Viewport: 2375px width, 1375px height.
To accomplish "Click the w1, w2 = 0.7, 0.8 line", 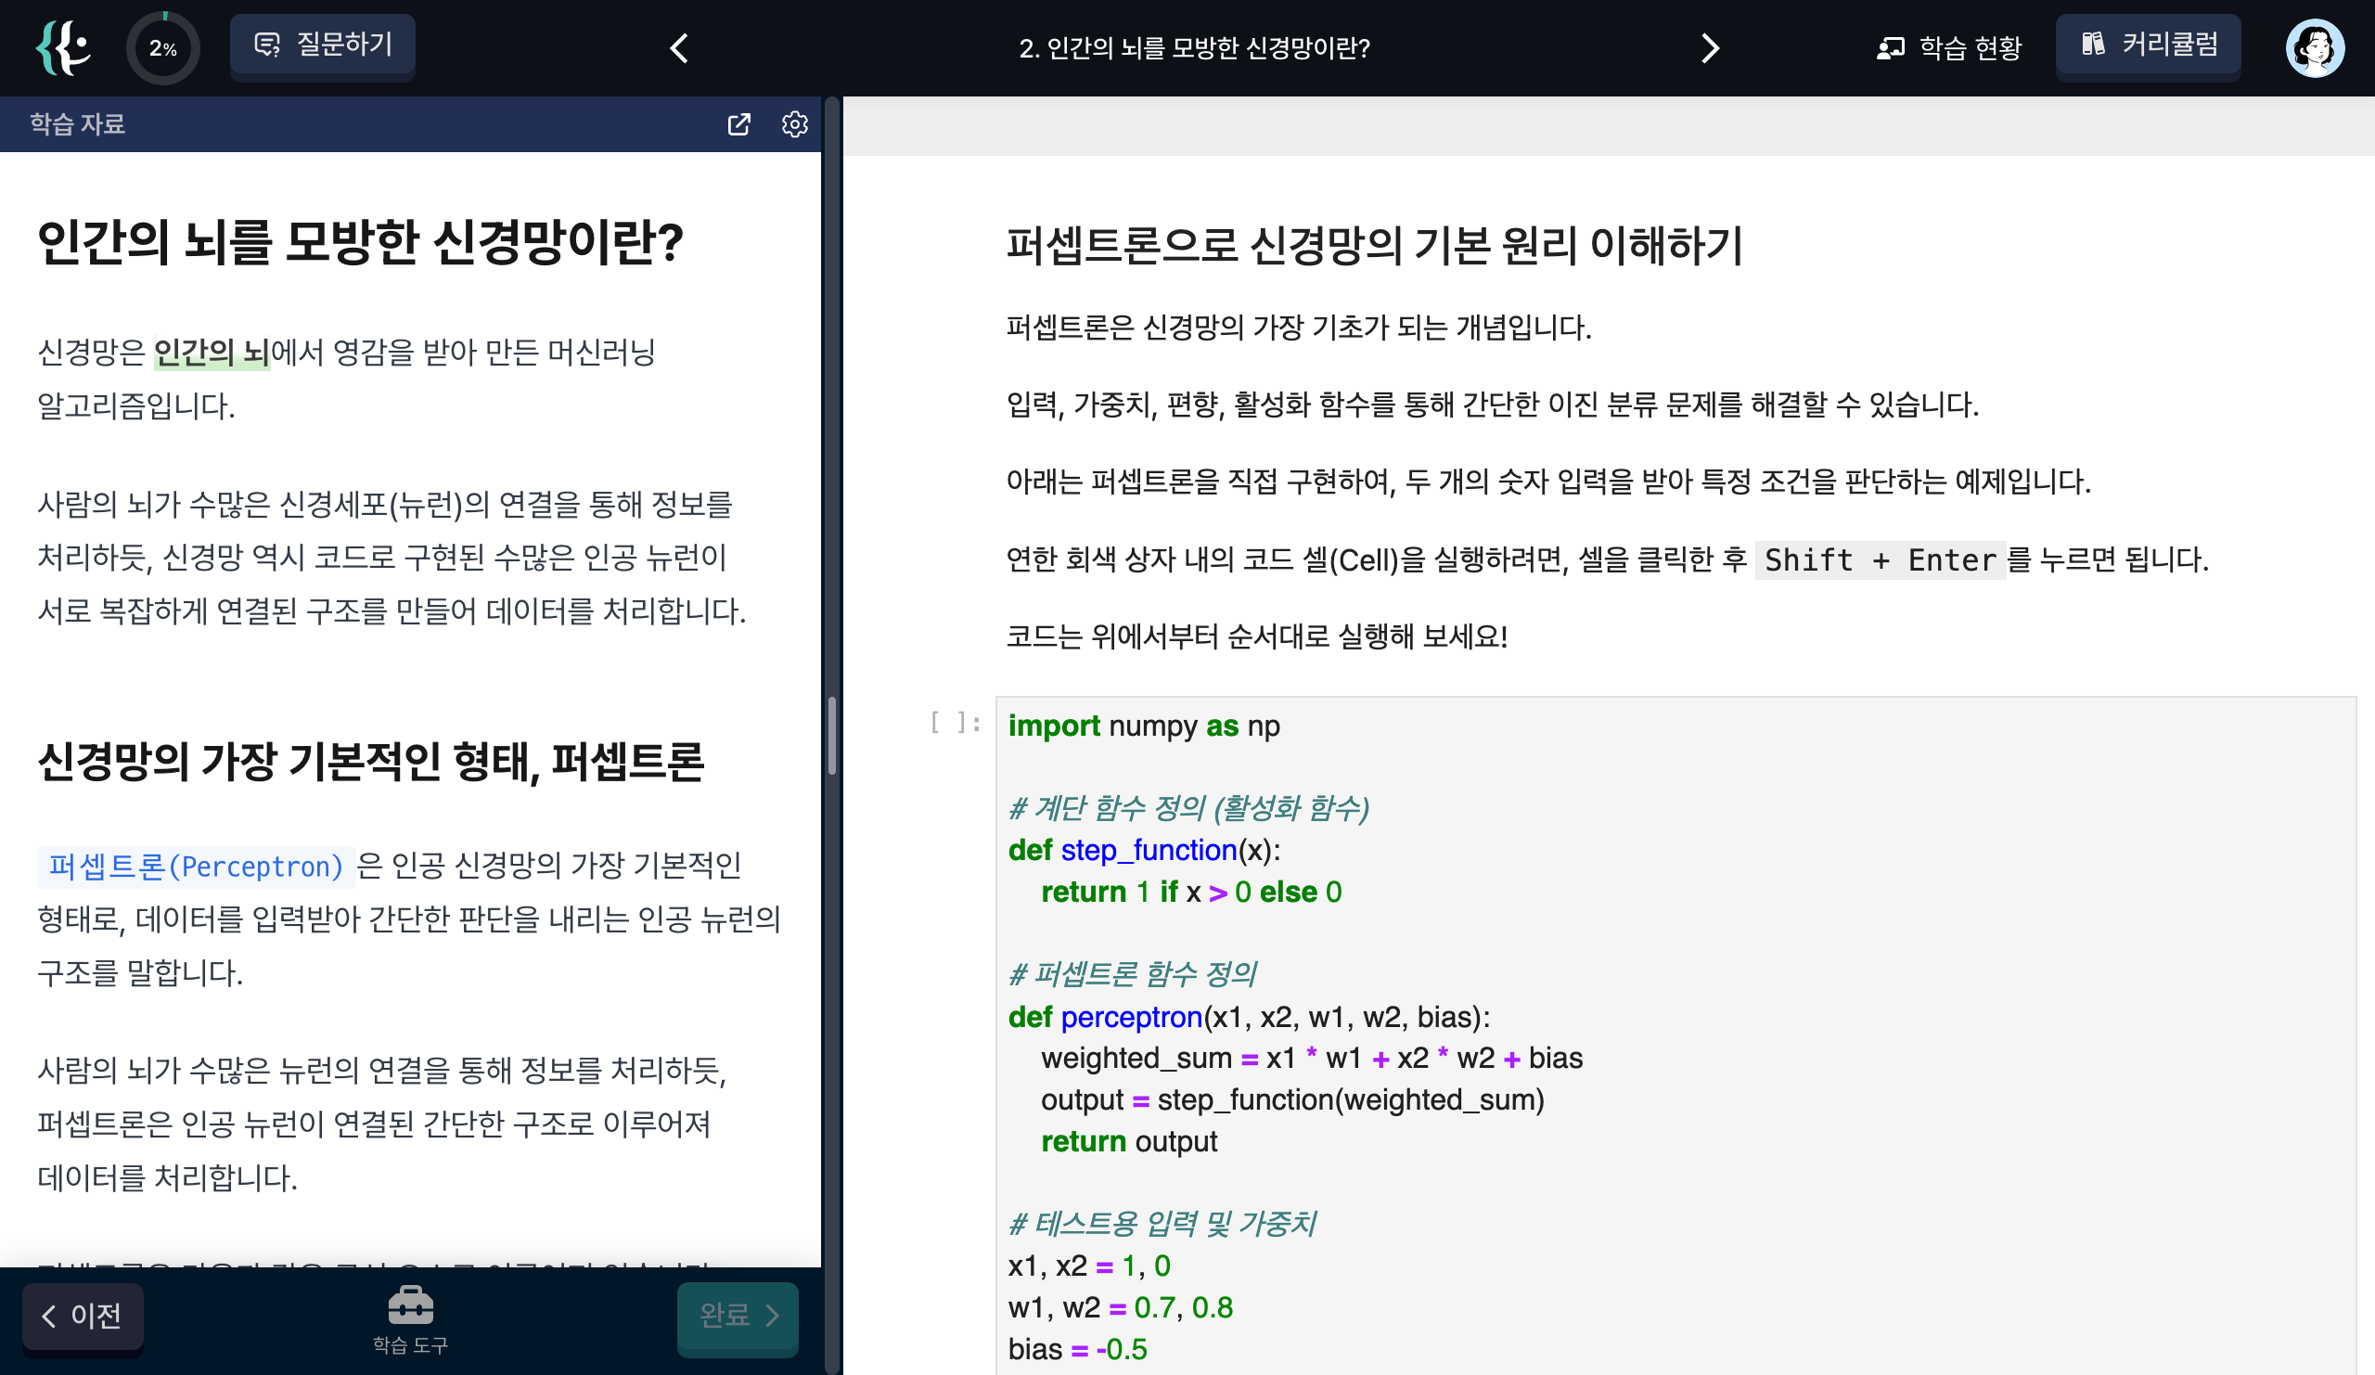I will 1121,1307.
